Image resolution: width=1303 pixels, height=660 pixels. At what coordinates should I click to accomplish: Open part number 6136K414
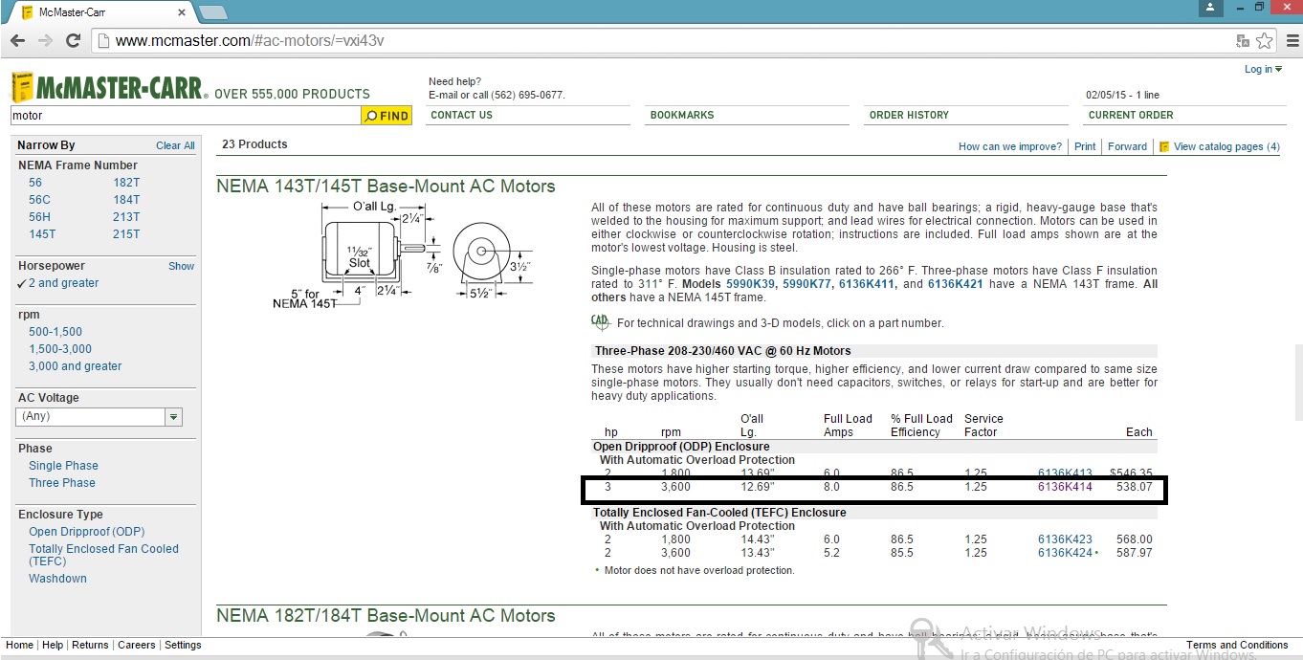coord(1065,487)
